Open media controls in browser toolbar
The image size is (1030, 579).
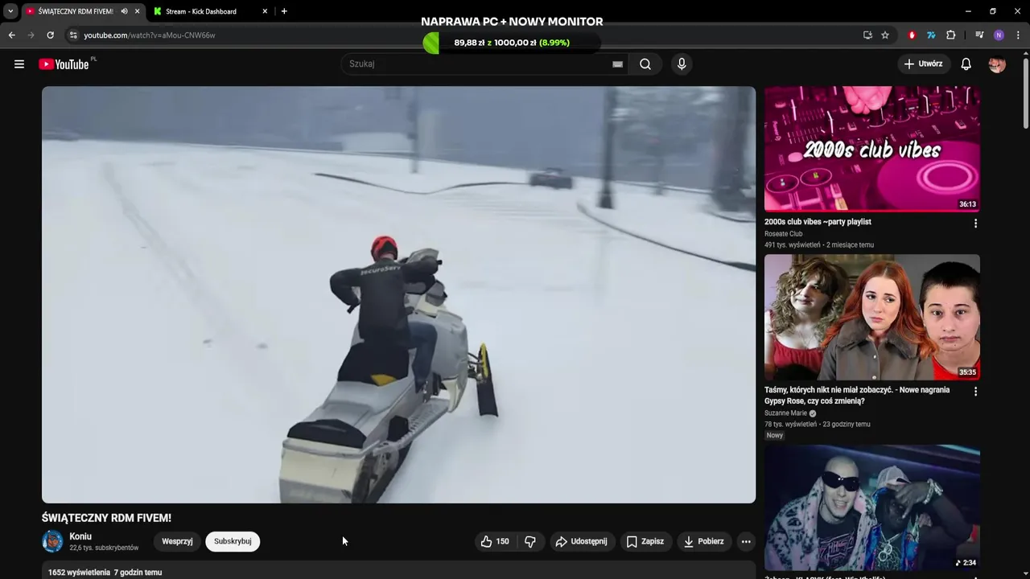coord(979,35)
